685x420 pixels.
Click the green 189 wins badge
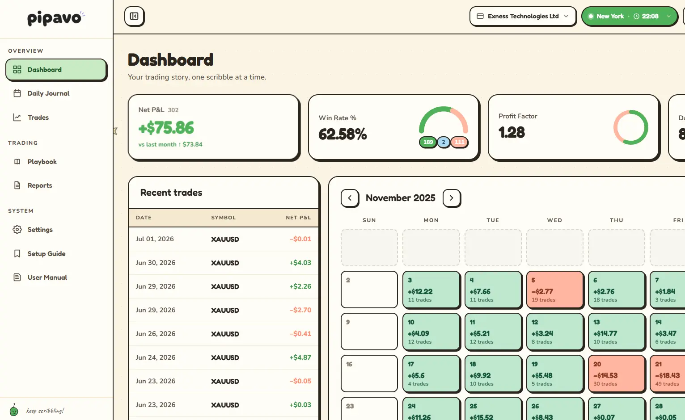point(428,142)
